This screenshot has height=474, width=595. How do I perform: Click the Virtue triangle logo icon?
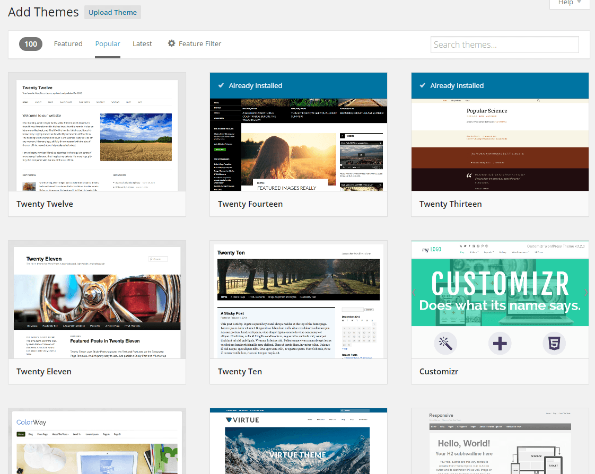tap(229, 420)
